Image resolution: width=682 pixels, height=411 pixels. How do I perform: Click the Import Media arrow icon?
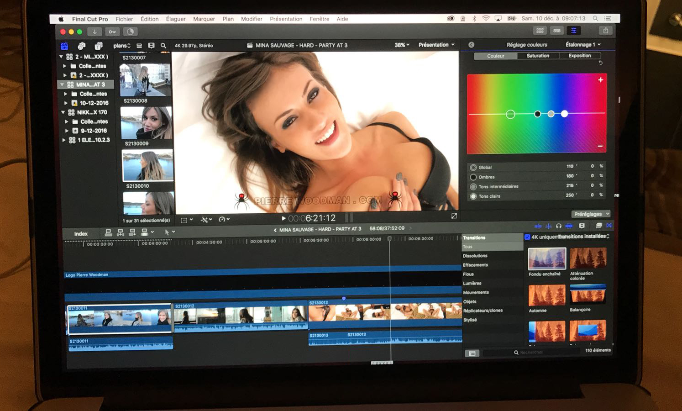(94, 32)
